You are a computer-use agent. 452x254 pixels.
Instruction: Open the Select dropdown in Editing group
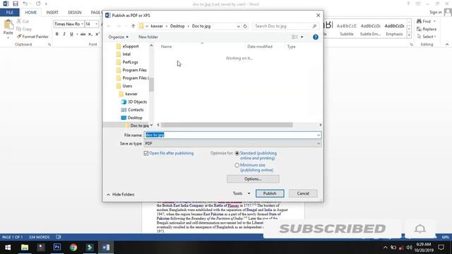click(427, 37)
